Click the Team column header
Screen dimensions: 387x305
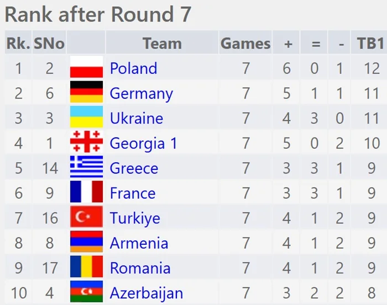tap(161, 43)
